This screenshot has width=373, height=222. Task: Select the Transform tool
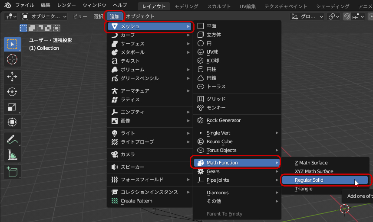pyautogui.click(x=12, y=122)
